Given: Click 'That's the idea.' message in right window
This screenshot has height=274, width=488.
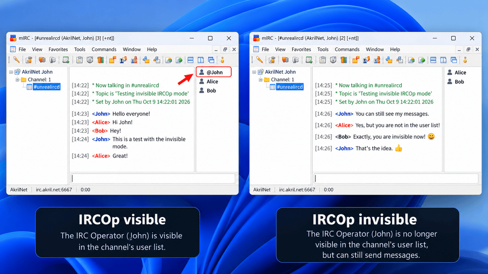Looking at the screenshot, I should coord(374,148).
